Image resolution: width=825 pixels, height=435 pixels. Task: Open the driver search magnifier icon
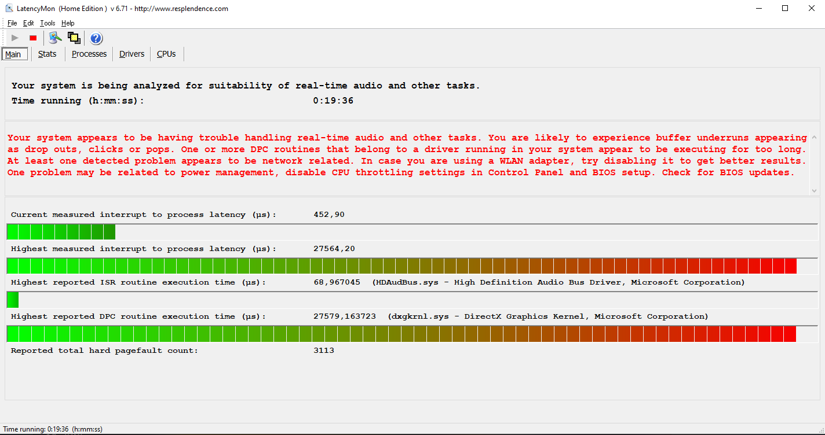[x=55, y=38]
